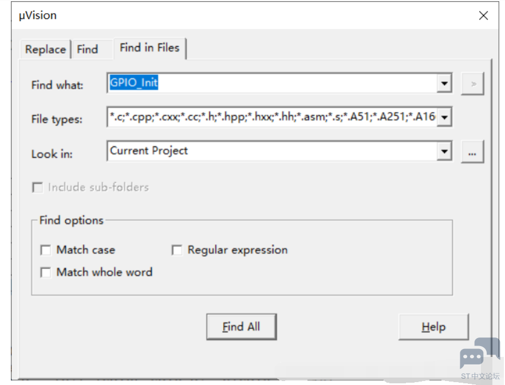Open the Help button
Screen dimensions: 505x385
tap(433, 327)
